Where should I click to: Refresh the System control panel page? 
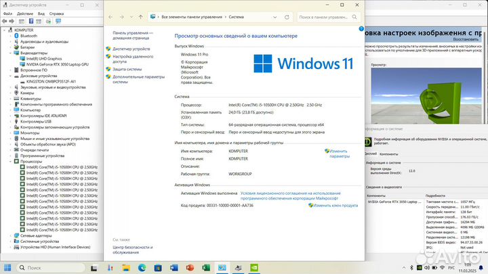coord(287,17)
